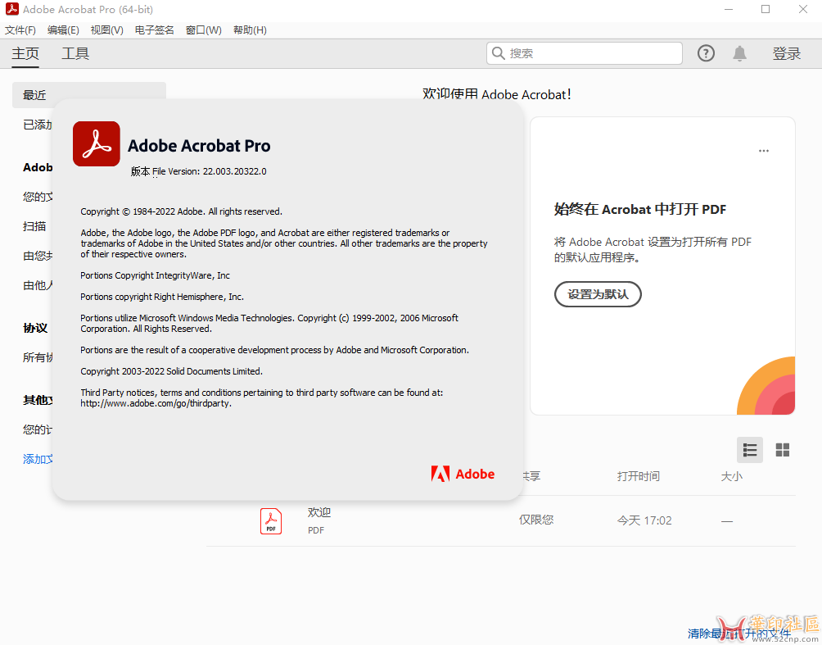Click the PDF file icon for 欢迎
This screenshot has height=645, width=822.
point(270,521)
